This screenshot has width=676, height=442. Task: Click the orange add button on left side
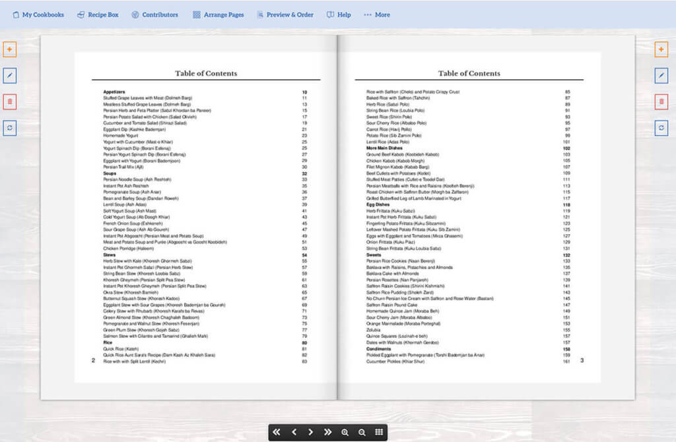tap(10, 49)
